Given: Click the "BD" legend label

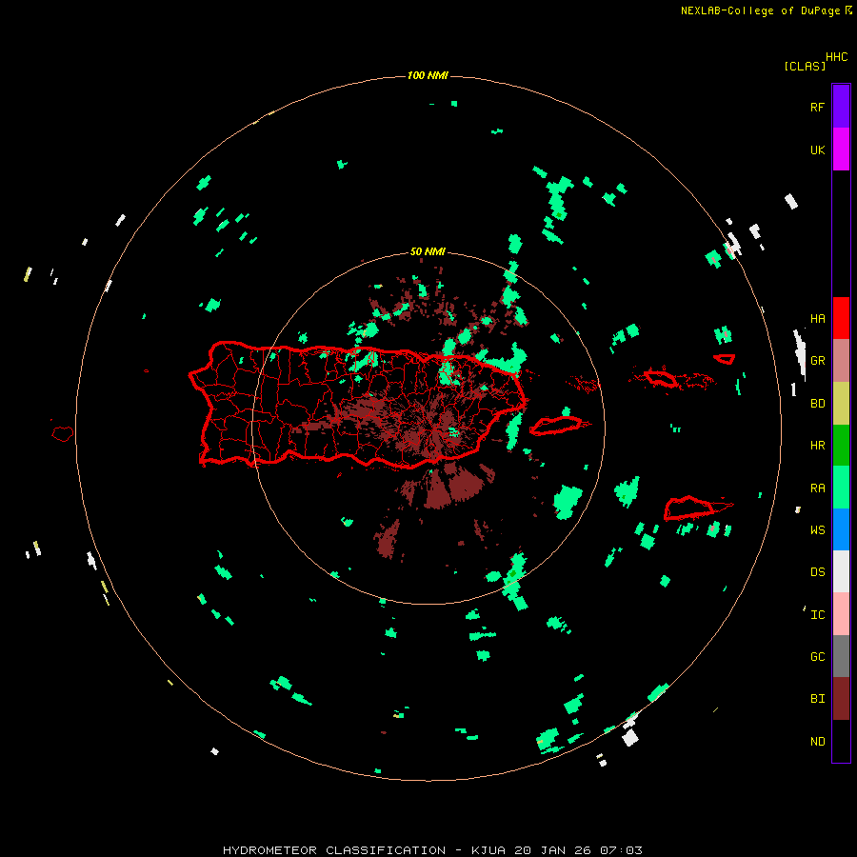Looking at the screenshot, I should pos(817,404).
